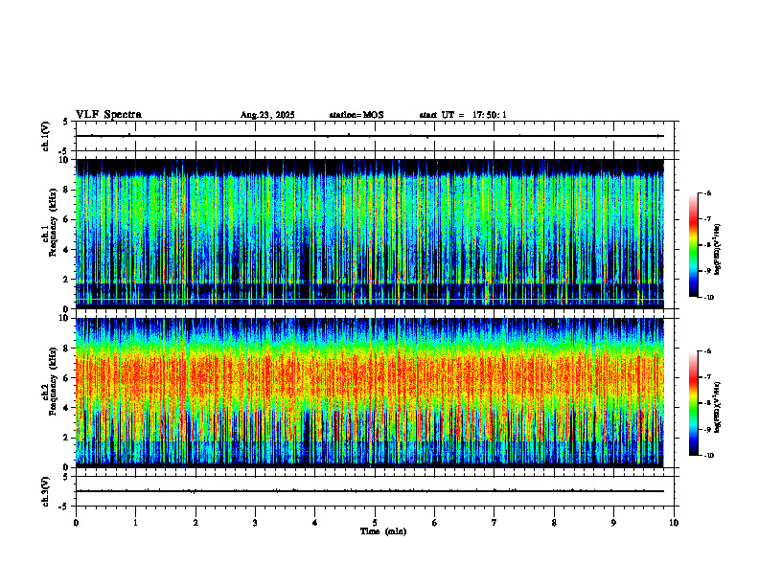Click time axis tick label "7"
Viewport: 759px width, 586px height.
tap(494, 523)
